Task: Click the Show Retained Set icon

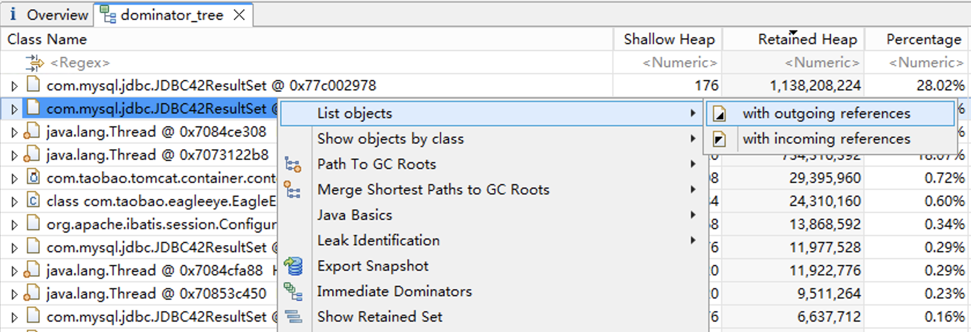Action: (x=293, y=317)
